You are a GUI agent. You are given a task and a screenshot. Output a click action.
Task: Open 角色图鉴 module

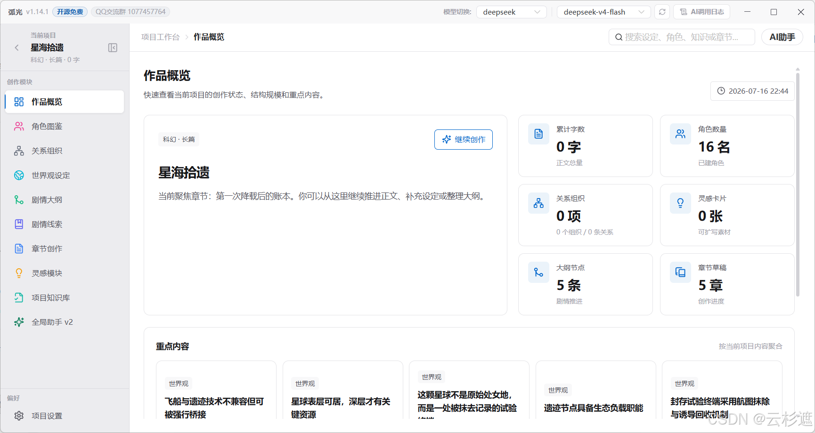65,126
